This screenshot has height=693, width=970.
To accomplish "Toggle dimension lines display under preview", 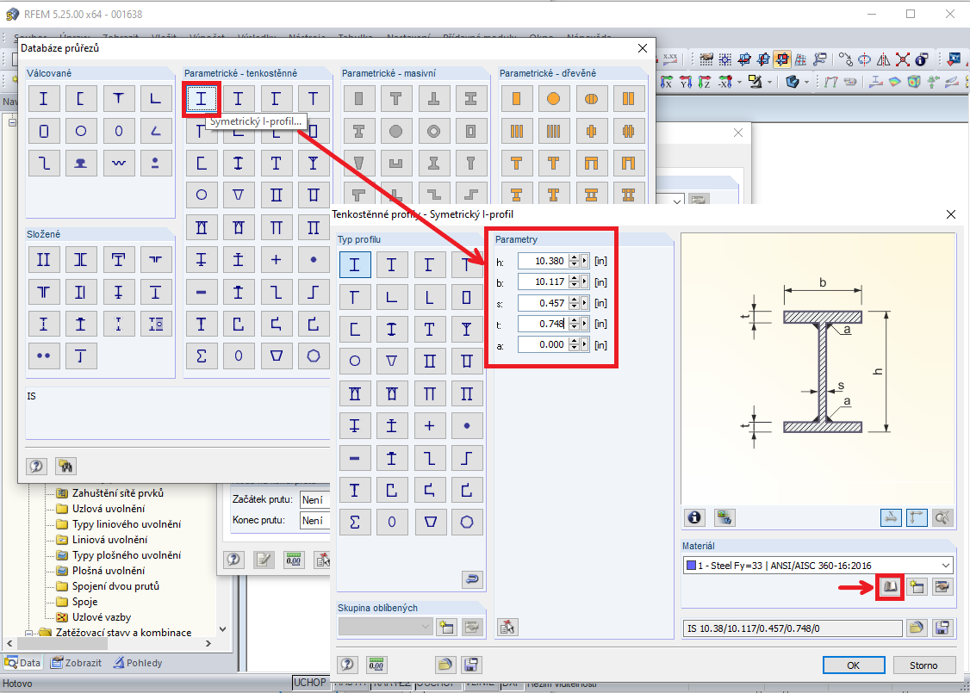I will tap(891, 517).
